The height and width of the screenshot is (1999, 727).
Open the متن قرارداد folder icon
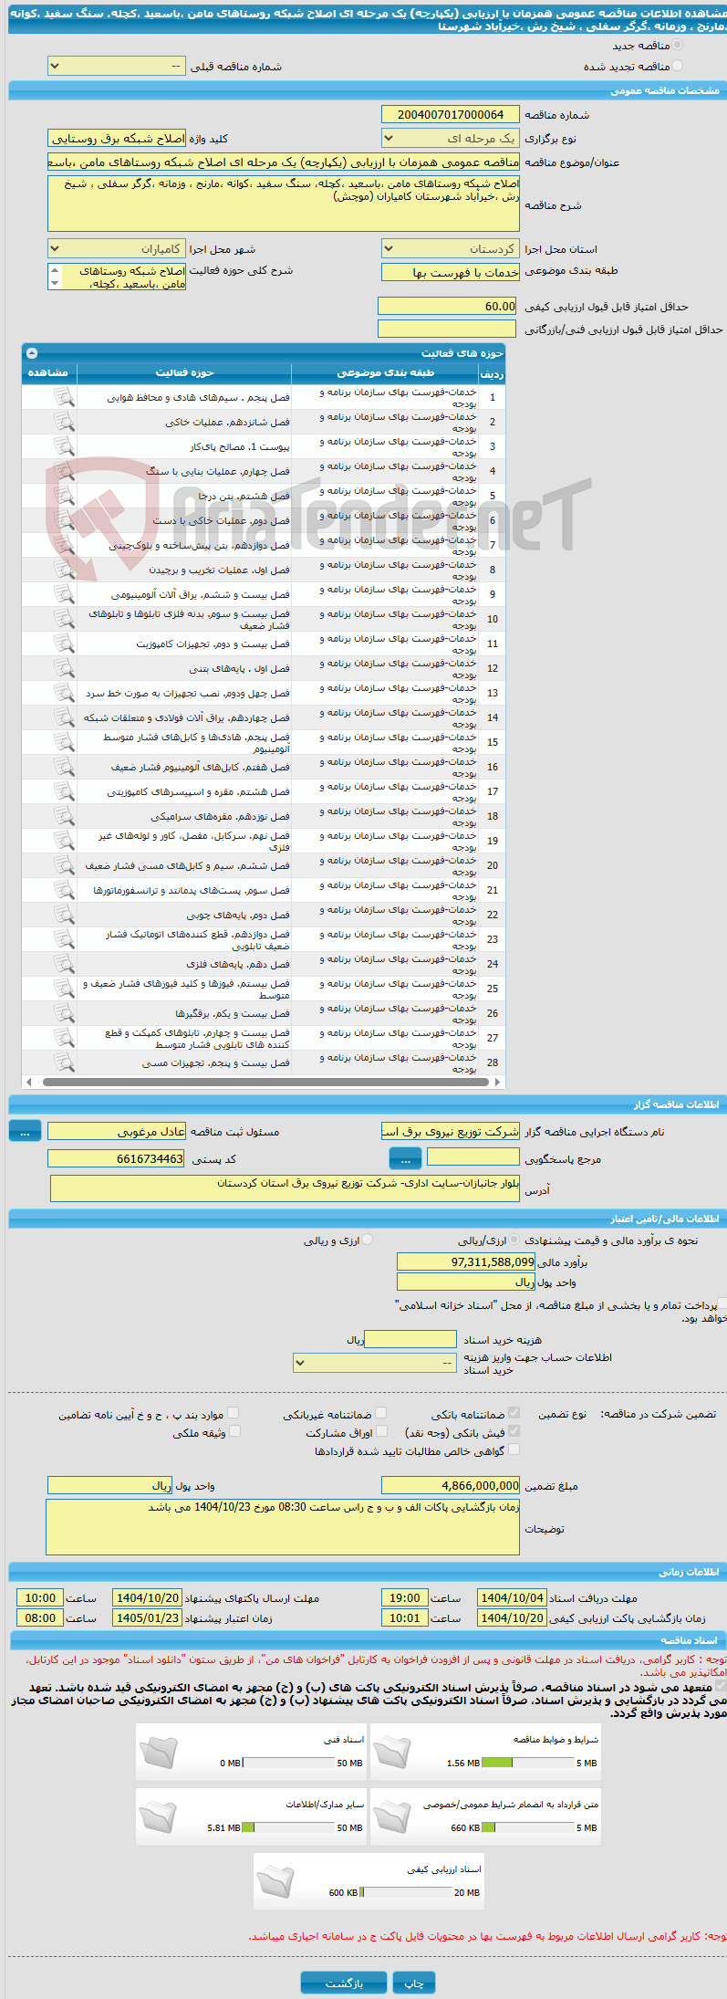392,1817
